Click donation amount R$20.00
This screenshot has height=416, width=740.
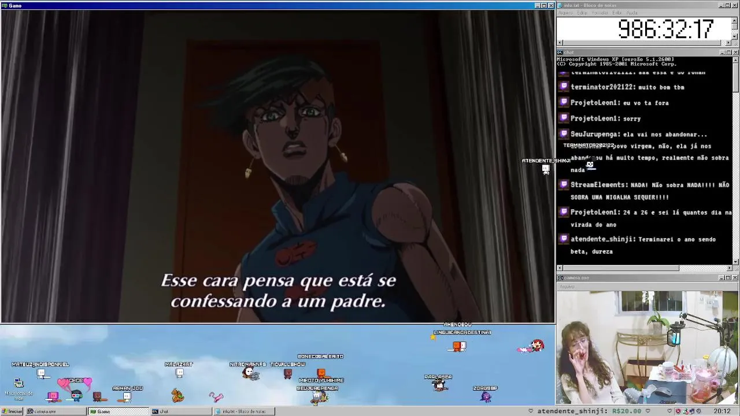pos(627,411)
